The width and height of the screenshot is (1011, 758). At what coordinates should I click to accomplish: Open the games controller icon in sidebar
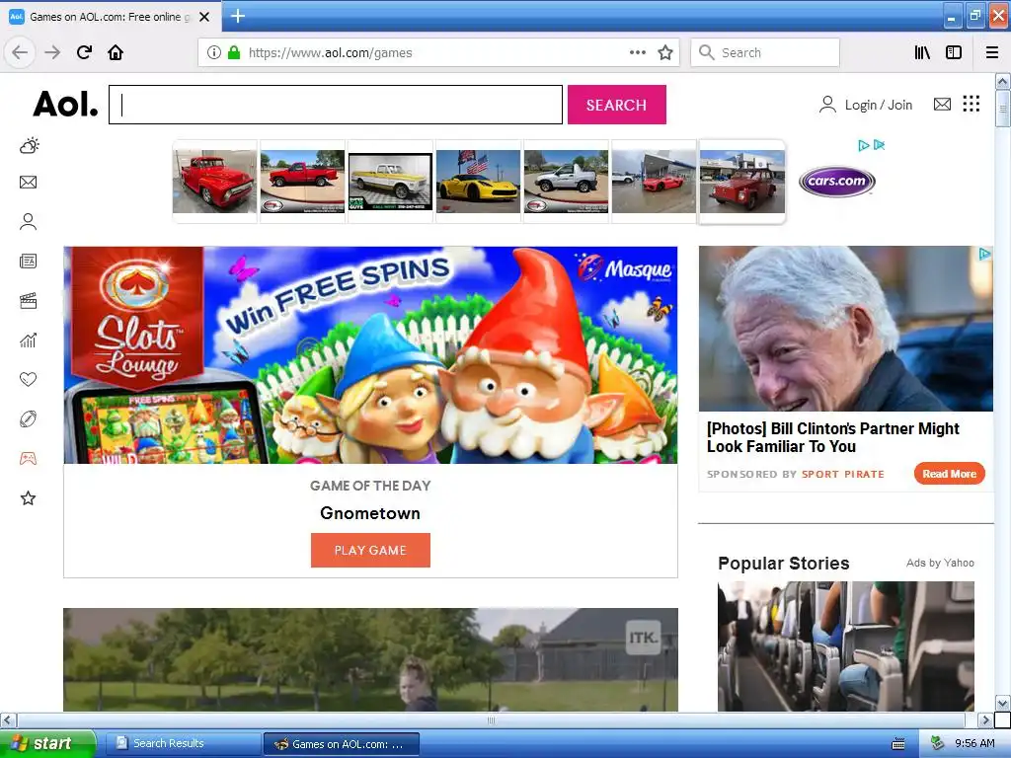(28, 458)
